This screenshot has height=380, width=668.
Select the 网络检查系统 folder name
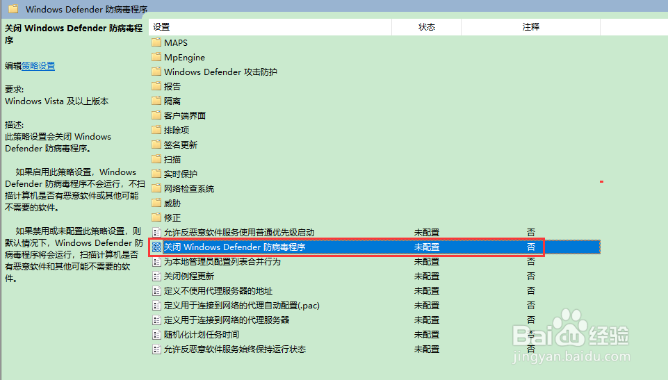[x=189, y=188]
